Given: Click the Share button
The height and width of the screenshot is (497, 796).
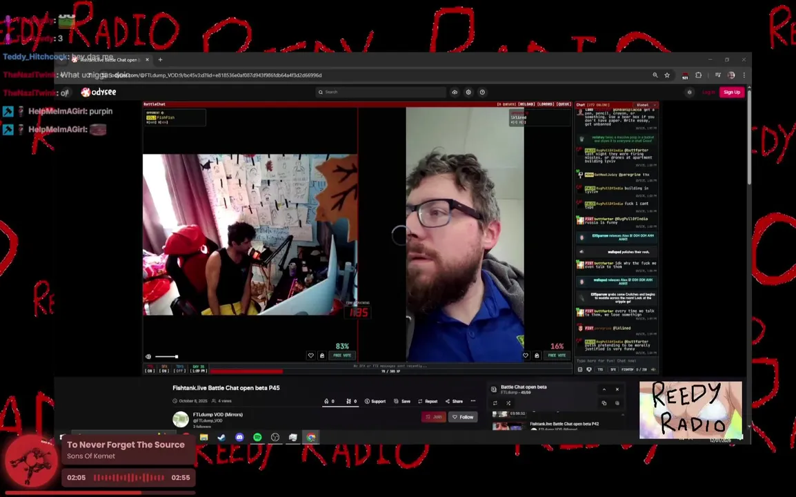Looking at the screenshot, I should coord(455,401).
